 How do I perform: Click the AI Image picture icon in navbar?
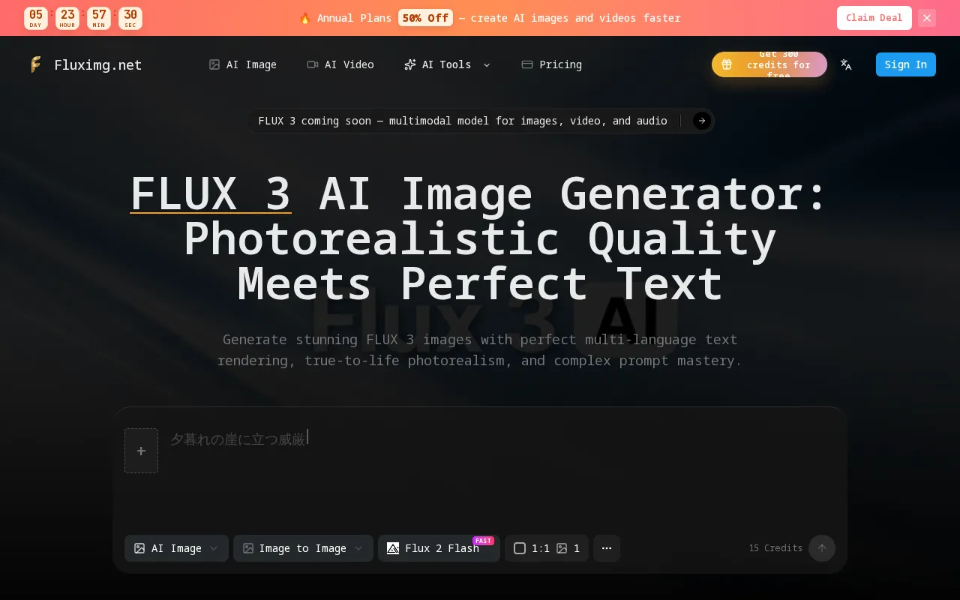[x=214, y=64]
